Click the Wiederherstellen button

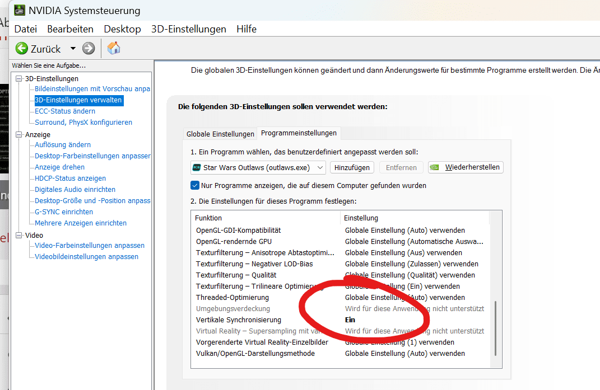466,167
